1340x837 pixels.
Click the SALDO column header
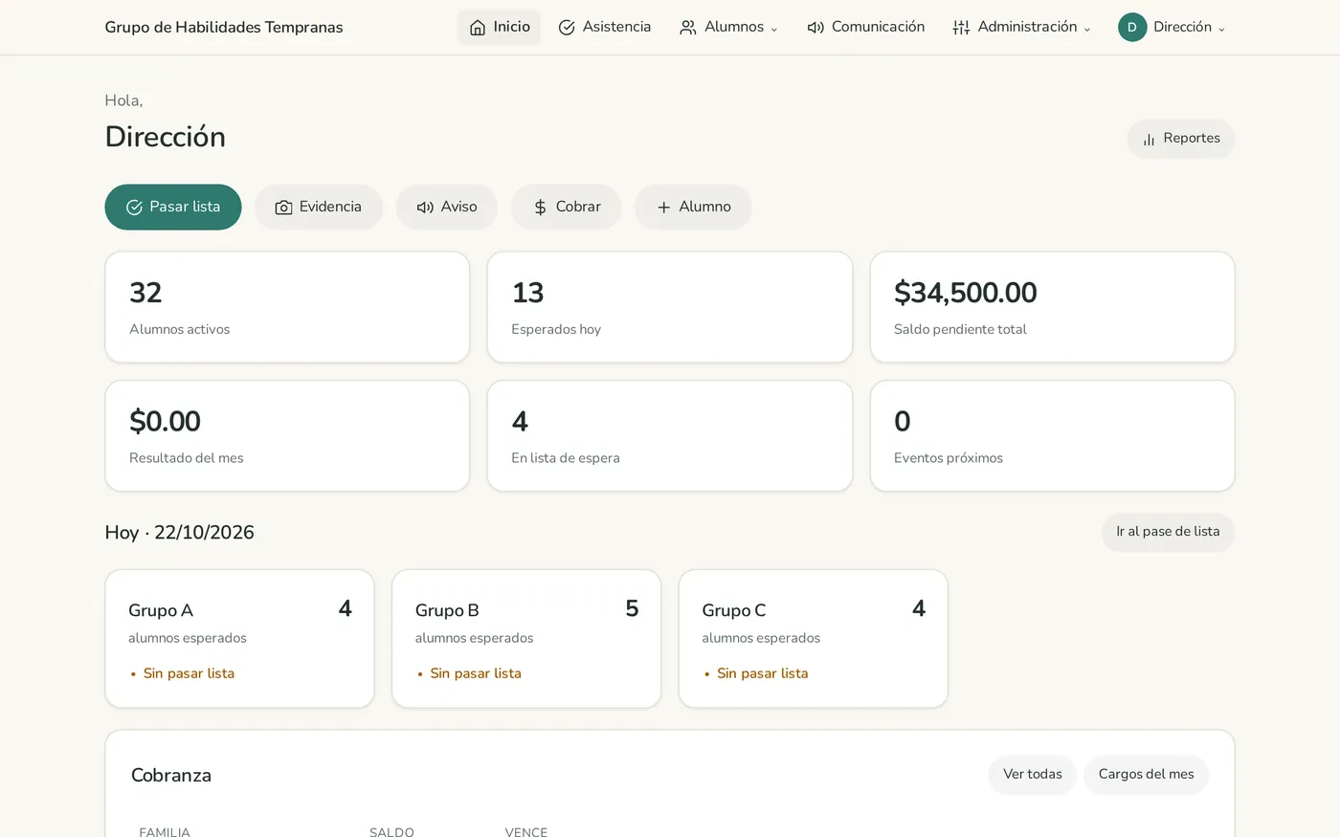click(x=391, y=831)
